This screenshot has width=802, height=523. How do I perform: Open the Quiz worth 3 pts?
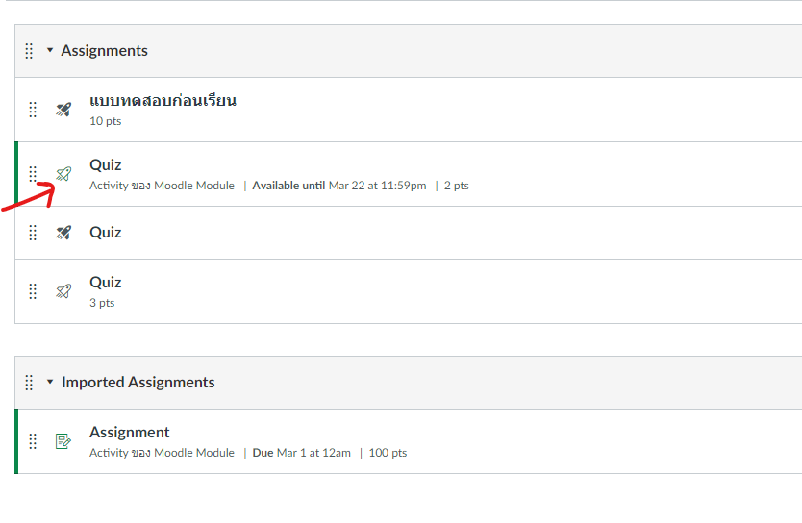(106, 283)
